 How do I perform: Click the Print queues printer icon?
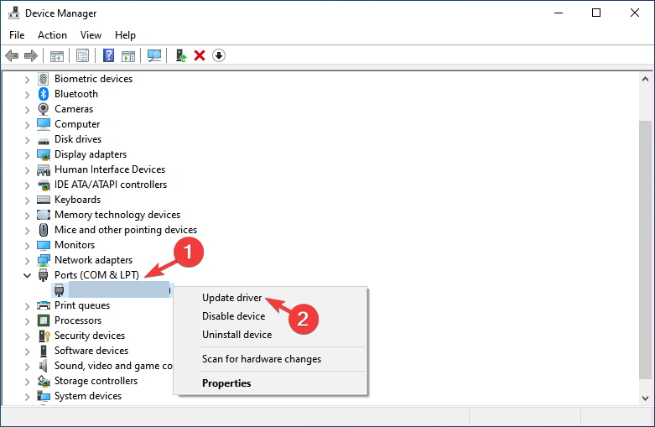(44, 305)
